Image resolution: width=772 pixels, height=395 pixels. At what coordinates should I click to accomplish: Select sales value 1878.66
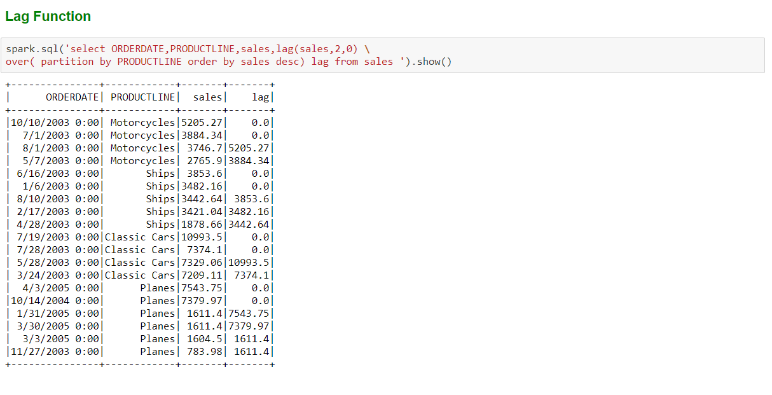tap(202, 225)
